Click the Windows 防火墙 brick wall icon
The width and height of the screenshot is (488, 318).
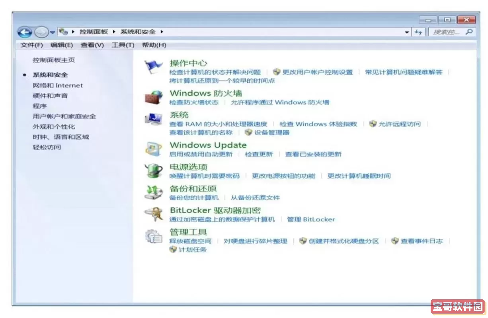(153, 97)
